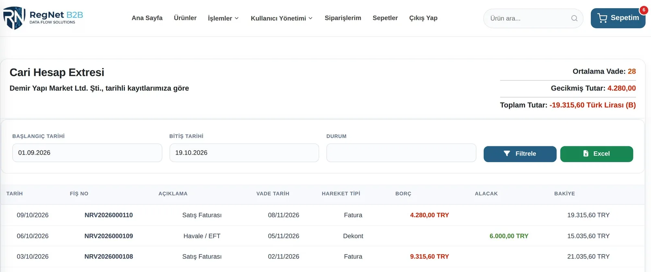The width and height of the screenshot is (651, 272).
Task: Click the 9.315,60 TRY debit amount
Action: click(x=429, y=257)
